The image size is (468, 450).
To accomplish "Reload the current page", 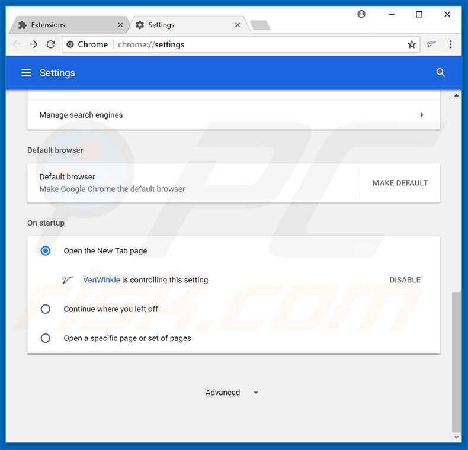I will click(x=51, y=44).
